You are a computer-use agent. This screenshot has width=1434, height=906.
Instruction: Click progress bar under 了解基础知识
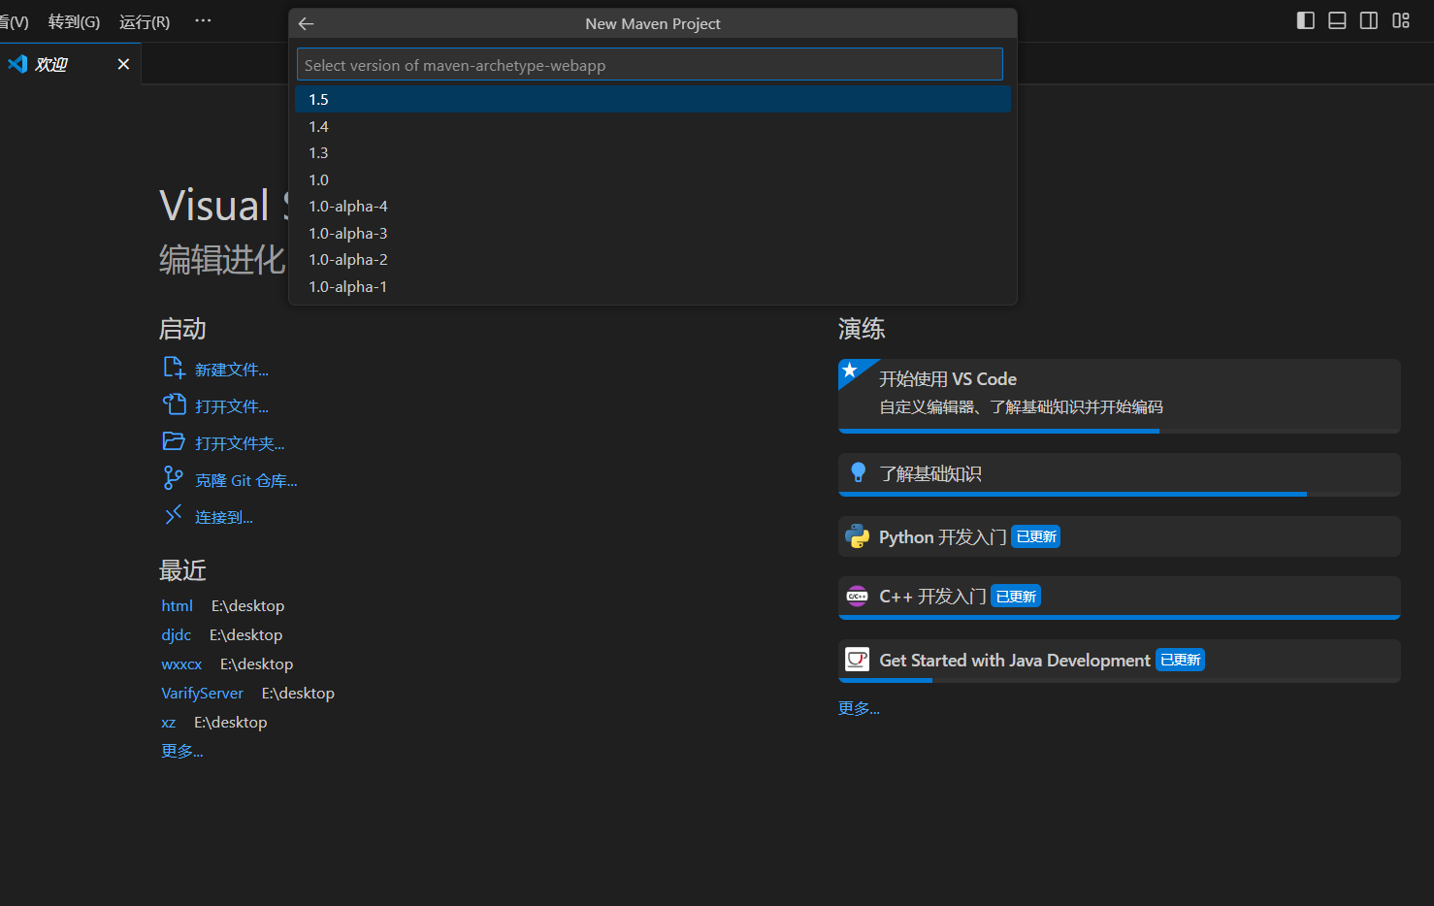click(1119, 494)
